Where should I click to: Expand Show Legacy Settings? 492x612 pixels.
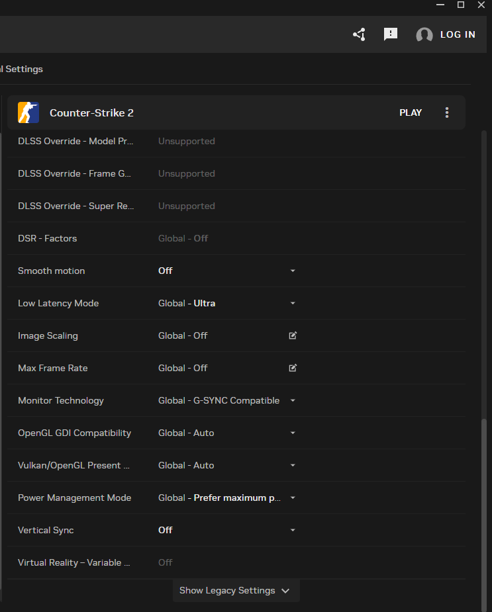[x=236, y=590]
